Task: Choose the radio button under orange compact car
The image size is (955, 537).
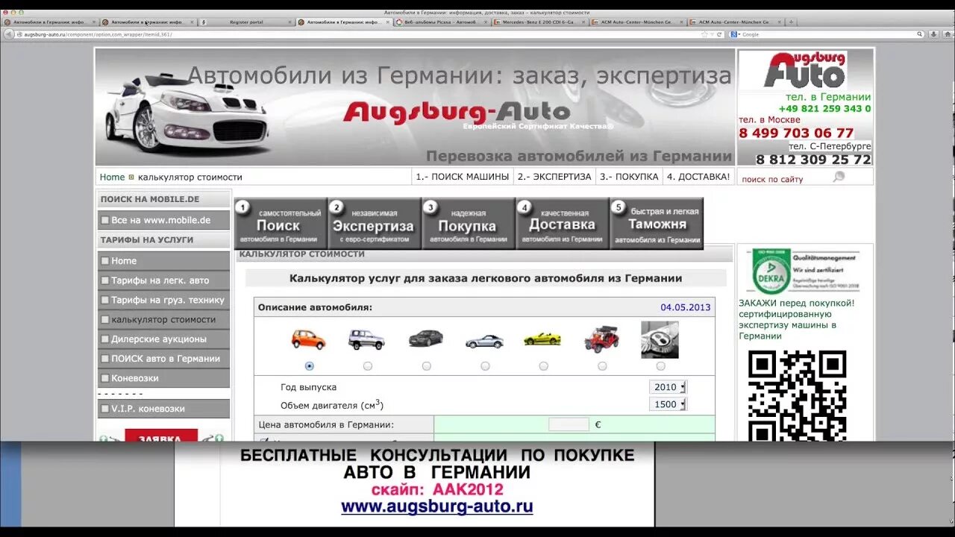Action: pyautogui.click(x=310, y=366)
